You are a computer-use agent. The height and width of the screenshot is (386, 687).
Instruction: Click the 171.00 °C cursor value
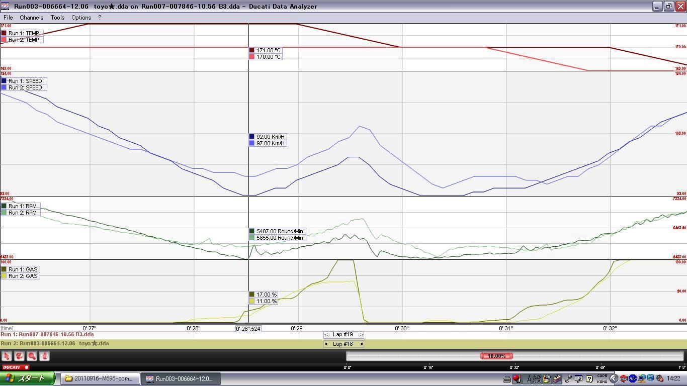coord(265,50)
